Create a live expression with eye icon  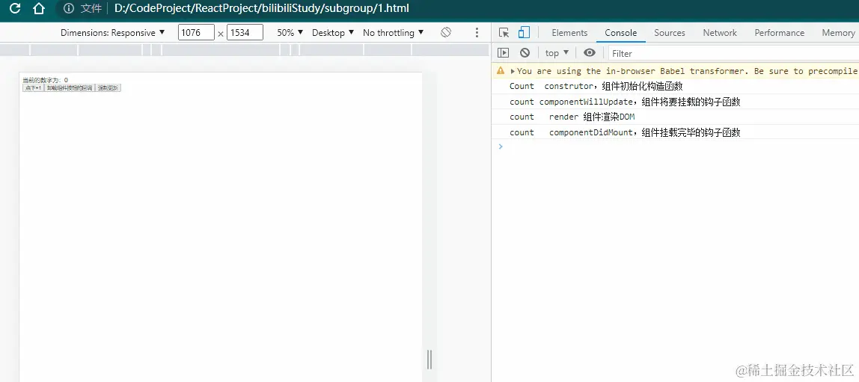pos(590,53)
